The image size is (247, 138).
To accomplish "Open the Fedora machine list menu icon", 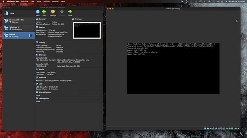I will click(30, 36).
